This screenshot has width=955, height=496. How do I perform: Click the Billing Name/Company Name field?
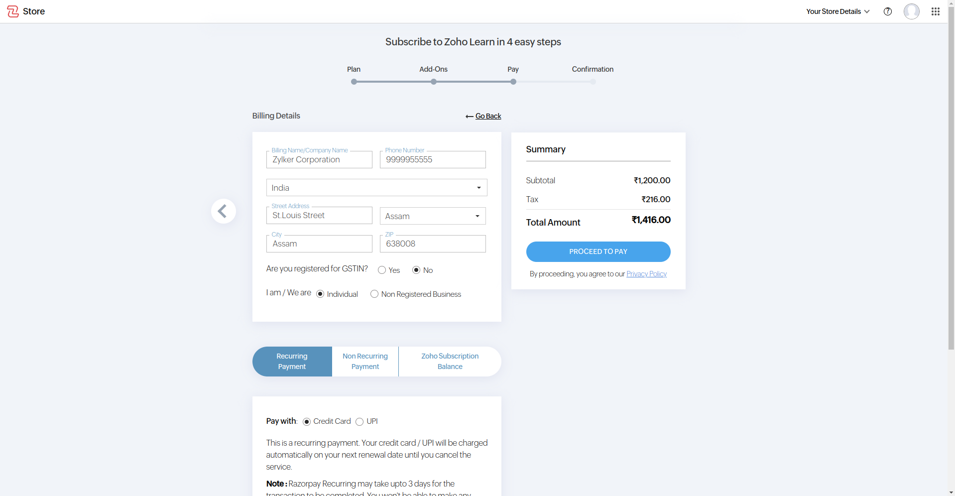click(x=319, y=160)
